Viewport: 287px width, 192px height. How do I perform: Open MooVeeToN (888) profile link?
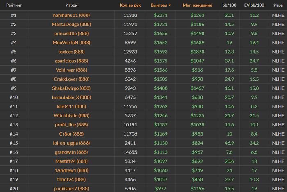click(x=71, y=43)
